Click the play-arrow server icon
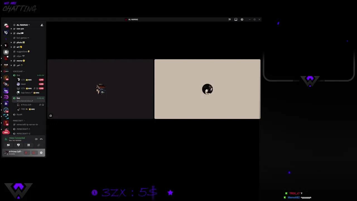Image resolution: width=357 pixels, height=201 pixels. pos(6,84)
